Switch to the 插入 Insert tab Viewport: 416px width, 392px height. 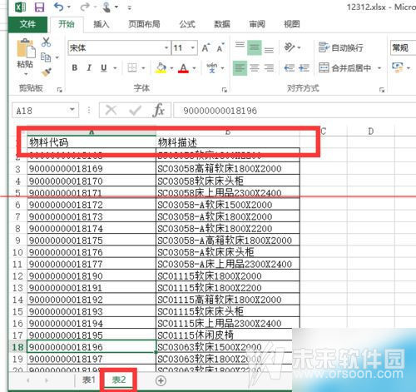coord(102,24)
